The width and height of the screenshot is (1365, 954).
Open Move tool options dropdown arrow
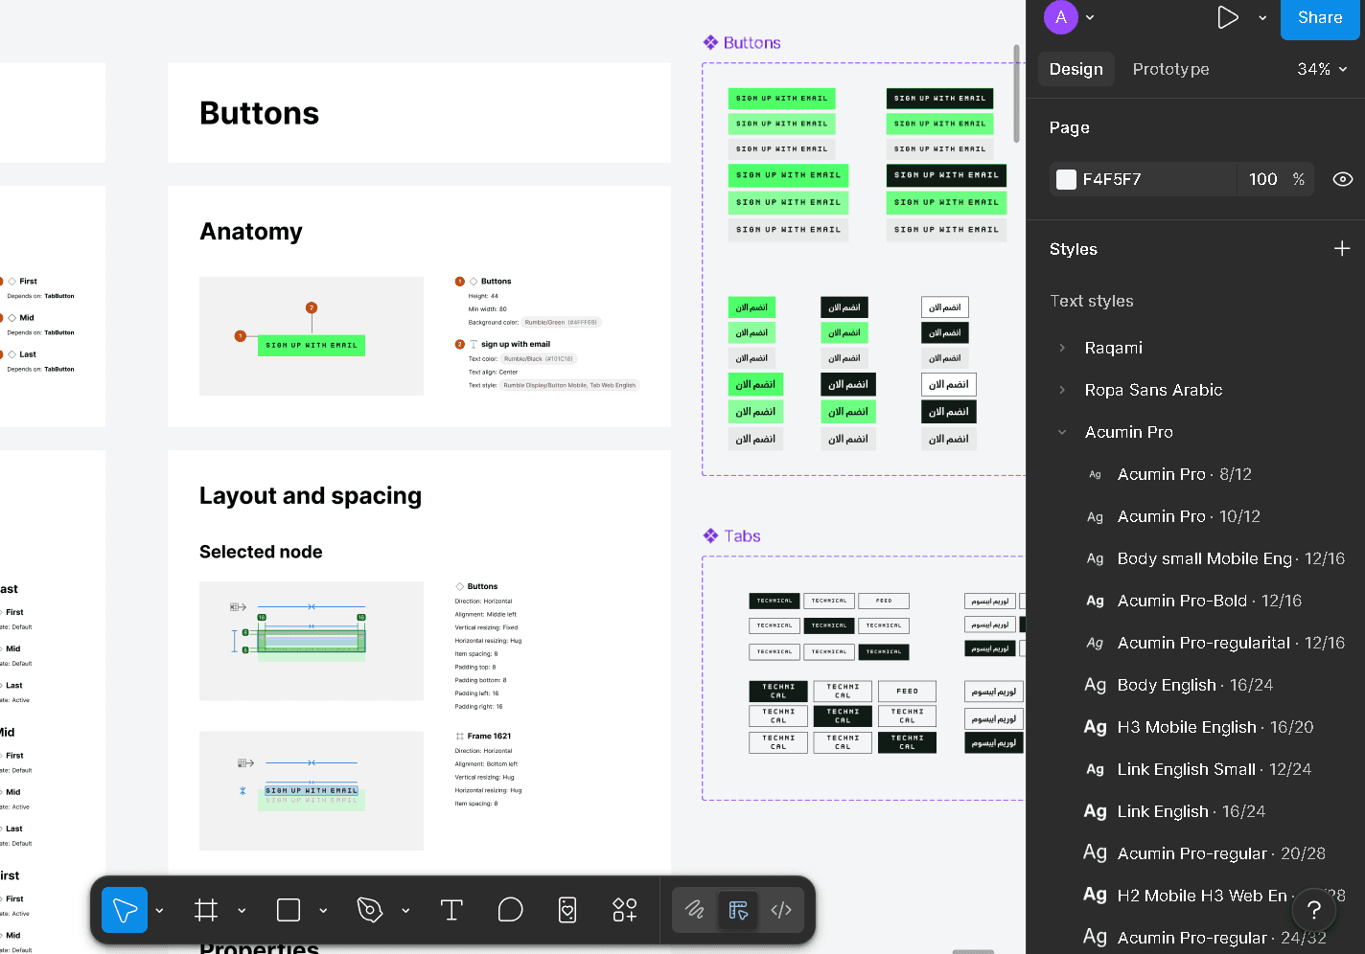pyautogui.click(x=159, y=911)
